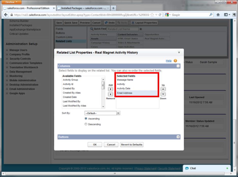This screenshot has height=177, width=238.
Task: Click in the Quick Find input
Action: tap(123, 29)
